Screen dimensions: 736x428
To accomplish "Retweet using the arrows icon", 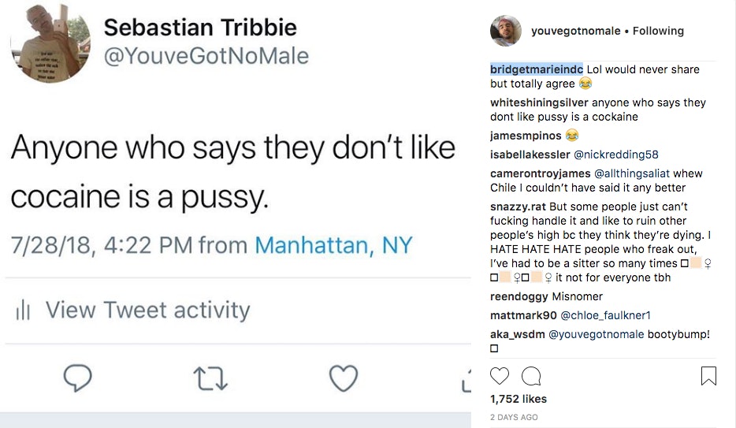I will point(210,379).
